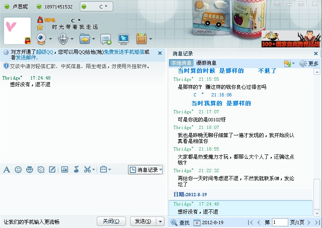Start a video call with the webcam icon
This screenshot has width=322, height=228.
(x=41, y=39)
